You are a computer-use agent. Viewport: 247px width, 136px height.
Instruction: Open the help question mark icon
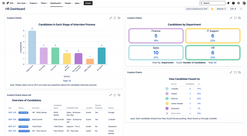click(233, 3)
